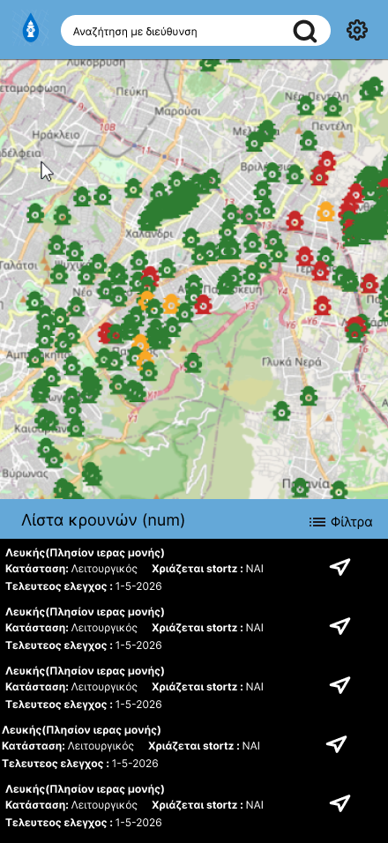Viewport: 388px width, 843px height.
Task: Select green hydrant overlapping the Παιανία label
Action: tap(299, 488)
